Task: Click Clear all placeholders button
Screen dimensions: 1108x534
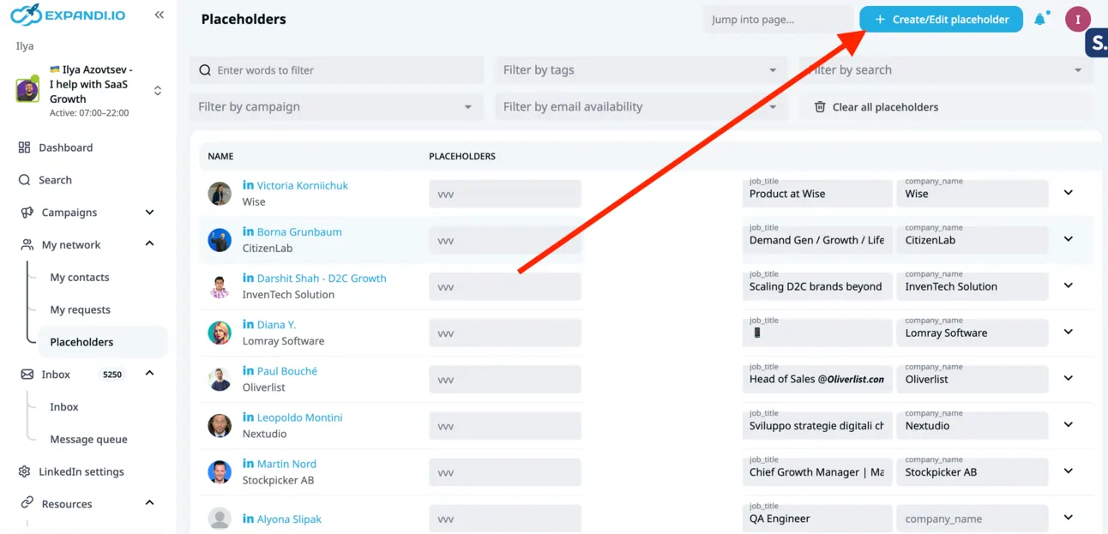Action: point(947,107)
